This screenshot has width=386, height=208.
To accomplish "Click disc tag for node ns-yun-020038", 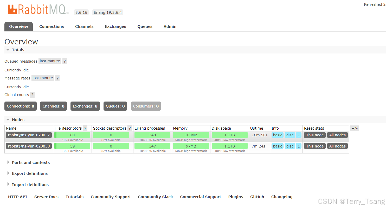I will point(290,146).
